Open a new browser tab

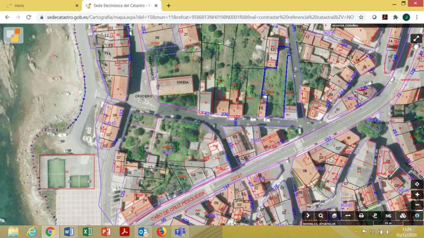click(x=169, y=6)
